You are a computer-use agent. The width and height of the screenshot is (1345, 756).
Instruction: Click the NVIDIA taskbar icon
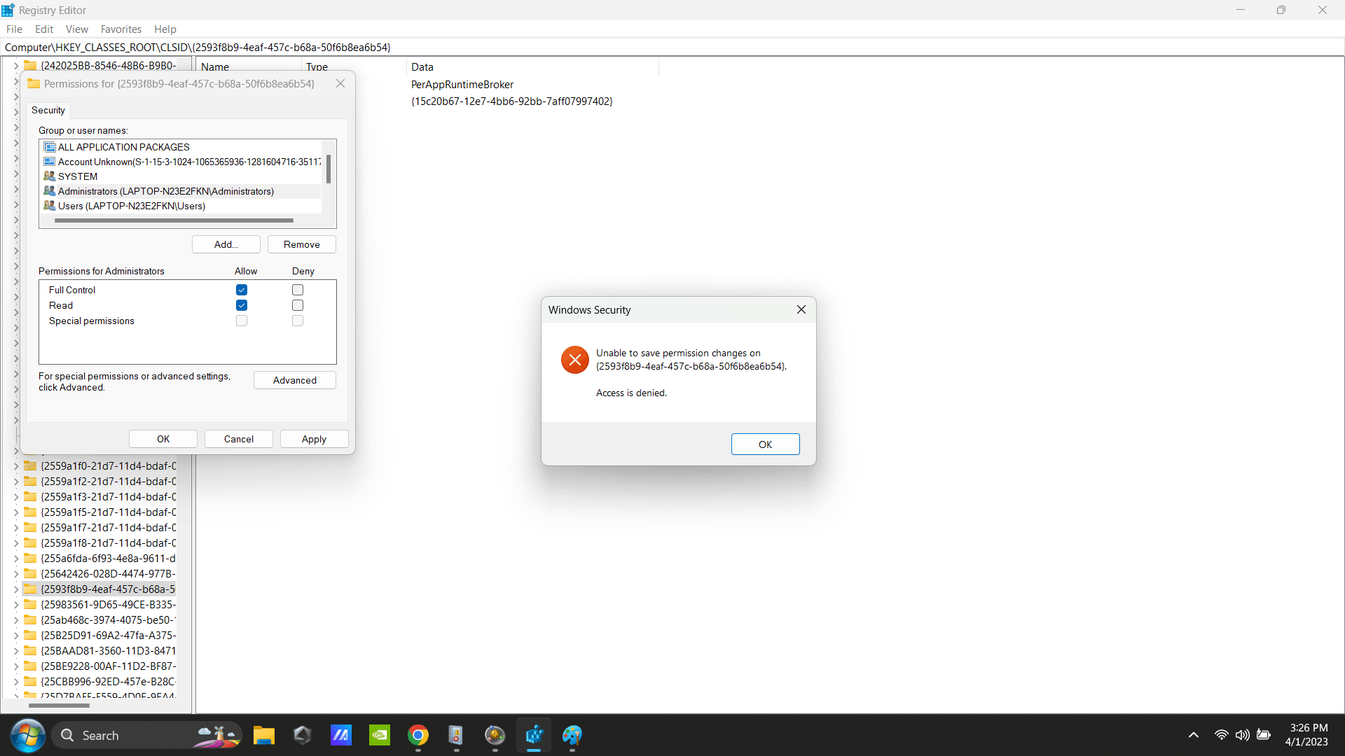[379, 735]
